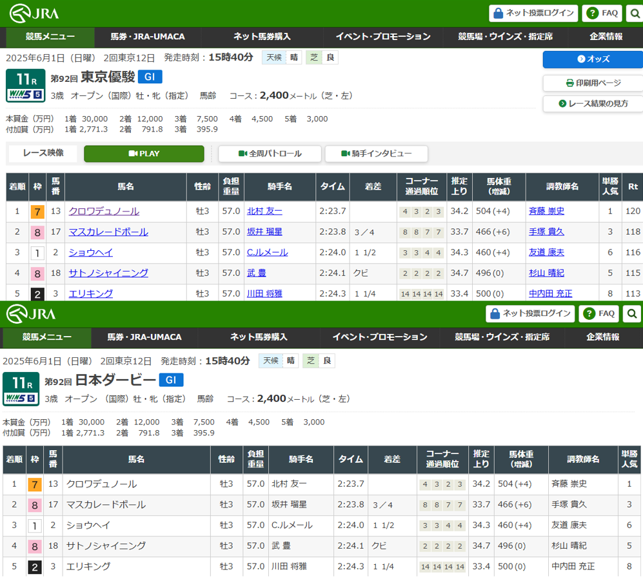The width and height of the screenshot is (643, 581).
Task: Open 競馬メニュー in the top navigation bar
Action: (x=50, y=37)
